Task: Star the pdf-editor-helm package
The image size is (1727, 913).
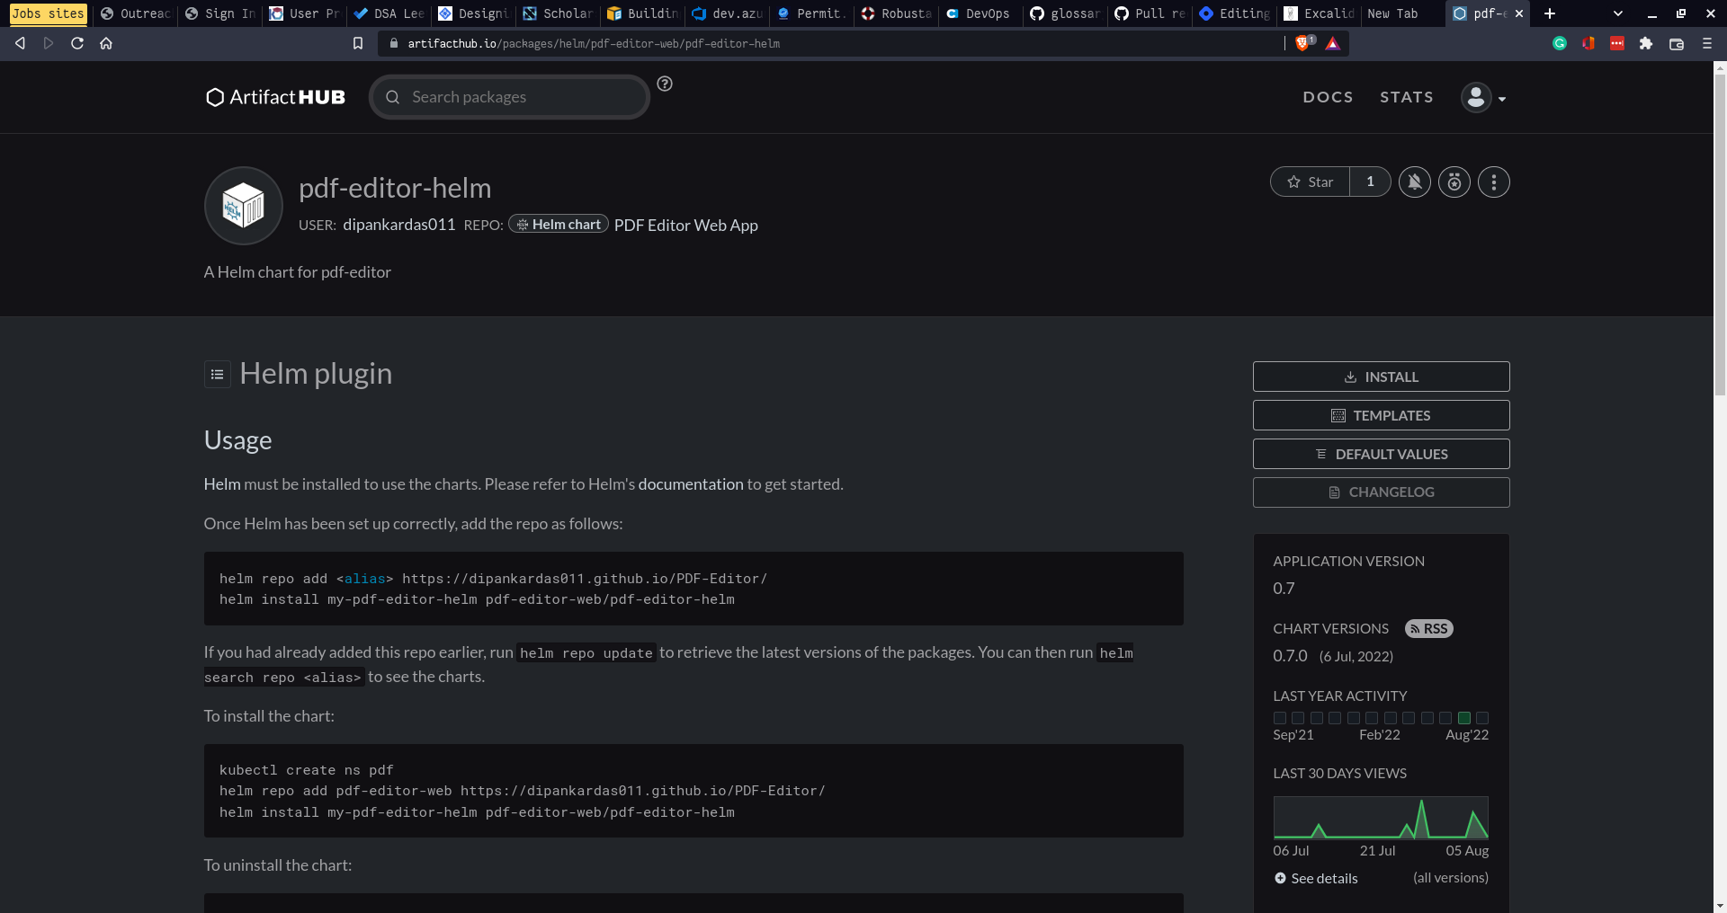Action: tap(1310, 182)
